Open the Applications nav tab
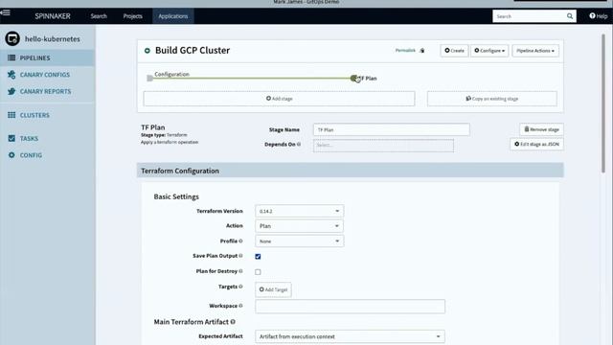Image resolution: width=613 pixels, height=345 pixels. point(172,16)
